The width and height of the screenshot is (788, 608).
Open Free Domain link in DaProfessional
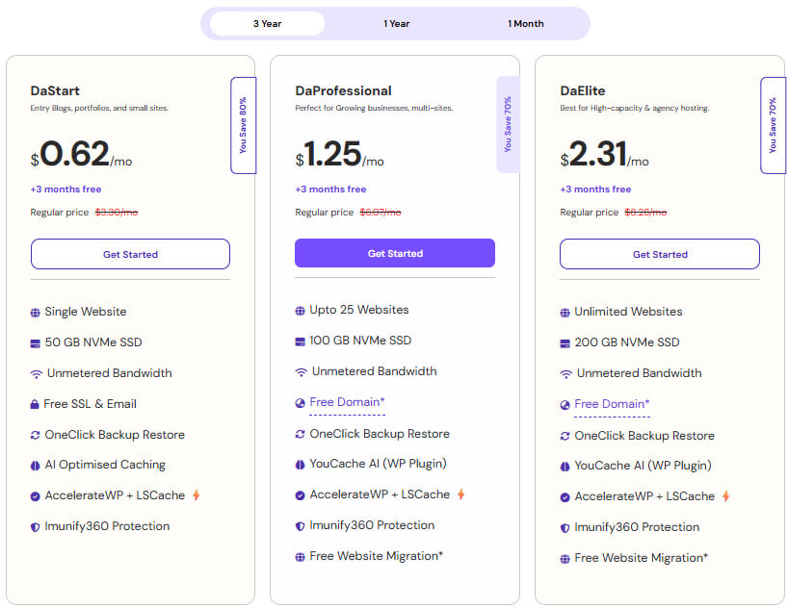point(347,402)
